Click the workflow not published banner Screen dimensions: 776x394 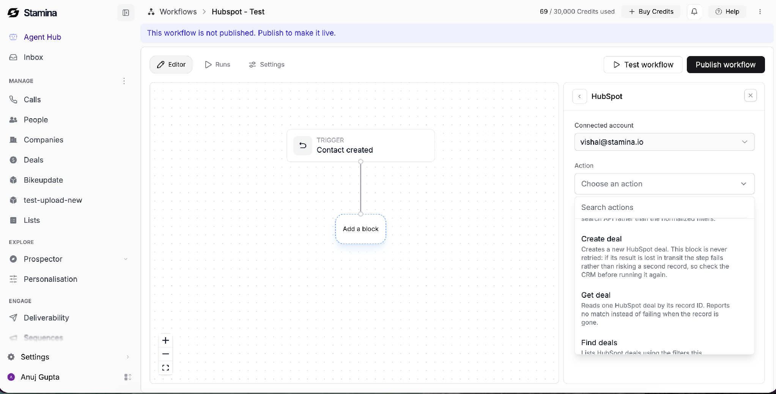(457, 33)
